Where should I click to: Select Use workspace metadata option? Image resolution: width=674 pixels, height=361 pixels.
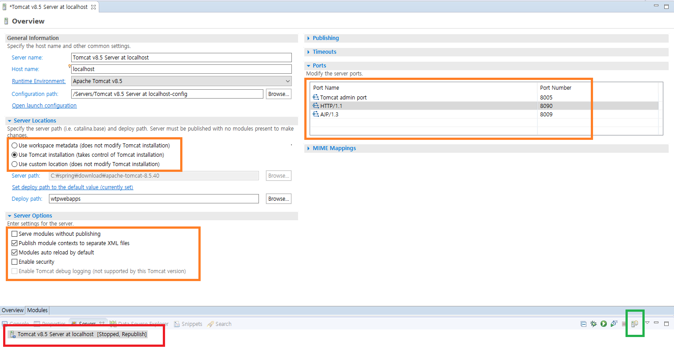coord(15,146)
